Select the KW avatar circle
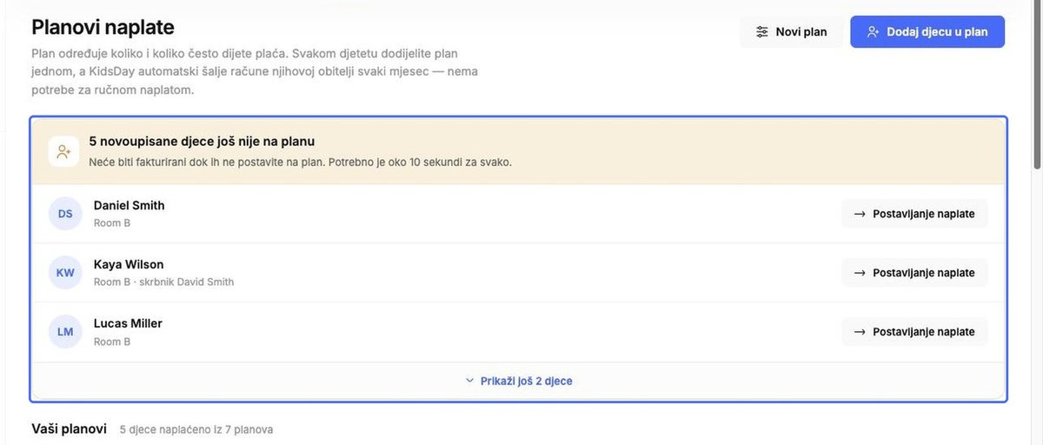Image resolution: width=1043 pixels, height=445 pixels. point(65,273)
